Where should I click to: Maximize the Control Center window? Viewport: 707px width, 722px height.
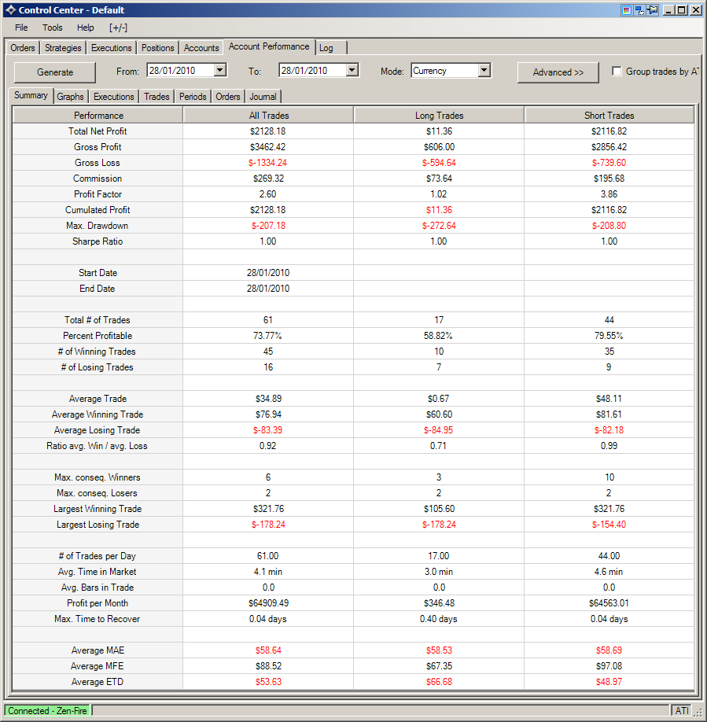coord(682,10)
